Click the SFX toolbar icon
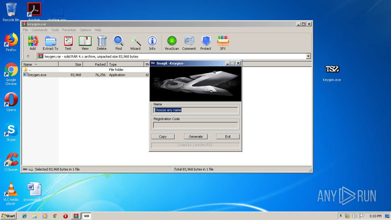This screenshot has height=220, width=391. tap(223, 43)
